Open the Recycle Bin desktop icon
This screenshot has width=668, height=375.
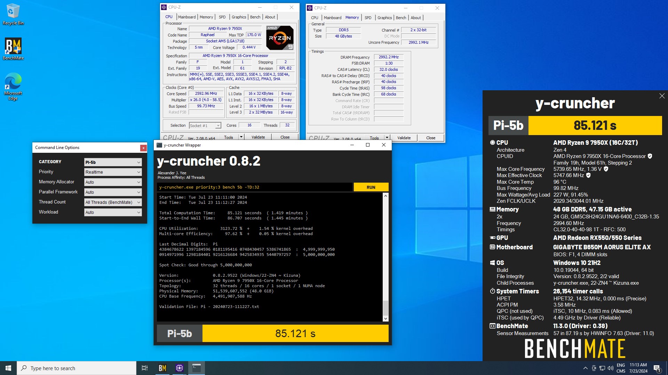[x=13, y=15]
